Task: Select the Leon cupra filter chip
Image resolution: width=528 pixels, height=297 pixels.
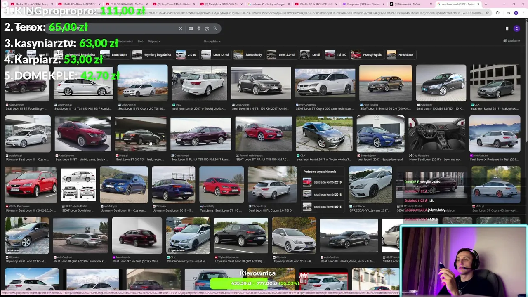Action: click(114, 54)
